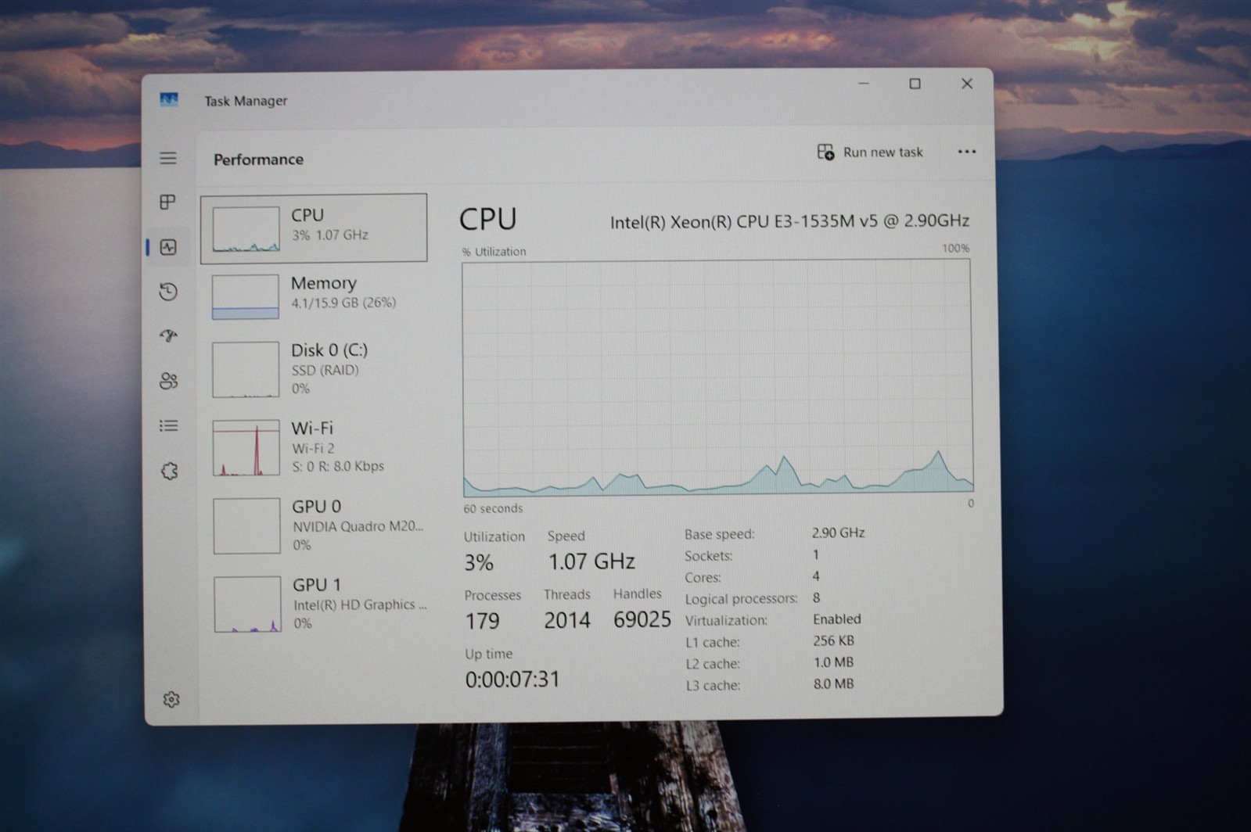
Task: Click the Performance page heading
Action: [x=258, y=160]
